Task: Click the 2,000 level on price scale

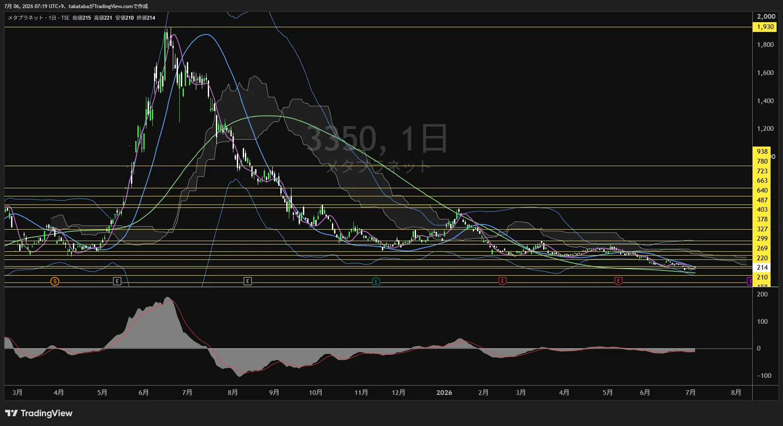Action: (766, 17)
